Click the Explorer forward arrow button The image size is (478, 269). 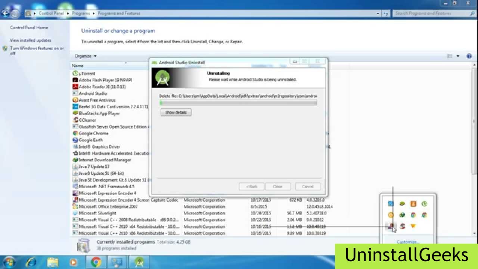[15, 13]
